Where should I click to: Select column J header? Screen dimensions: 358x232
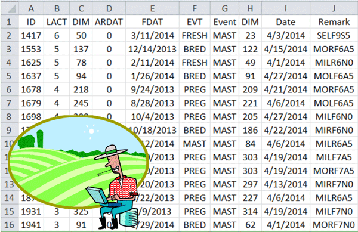click(334, 9)
